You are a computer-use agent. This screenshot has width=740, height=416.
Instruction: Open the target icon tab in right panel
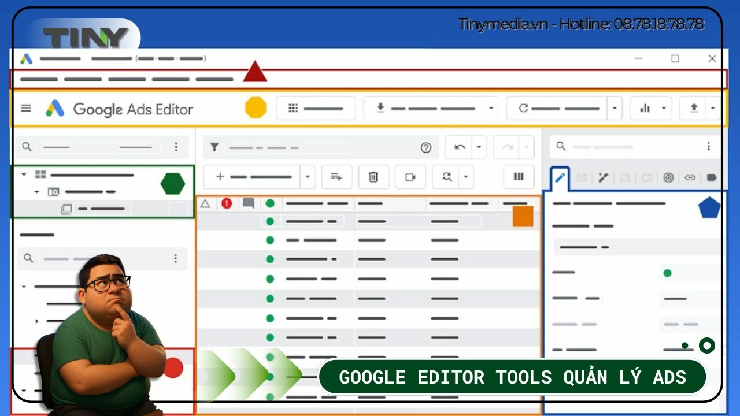click(668, 178)
